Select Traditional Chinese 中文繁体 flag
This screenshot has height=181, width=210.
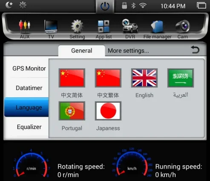tap(108, 78)
